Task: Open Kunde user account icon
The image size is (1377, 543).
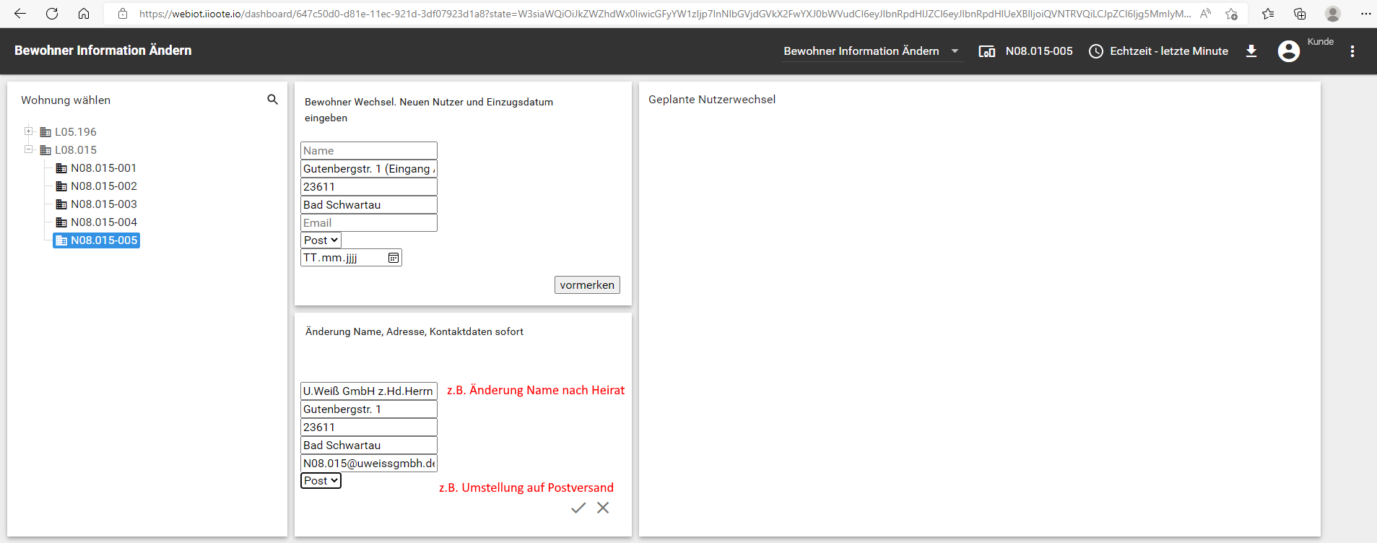Action: 1289,51
